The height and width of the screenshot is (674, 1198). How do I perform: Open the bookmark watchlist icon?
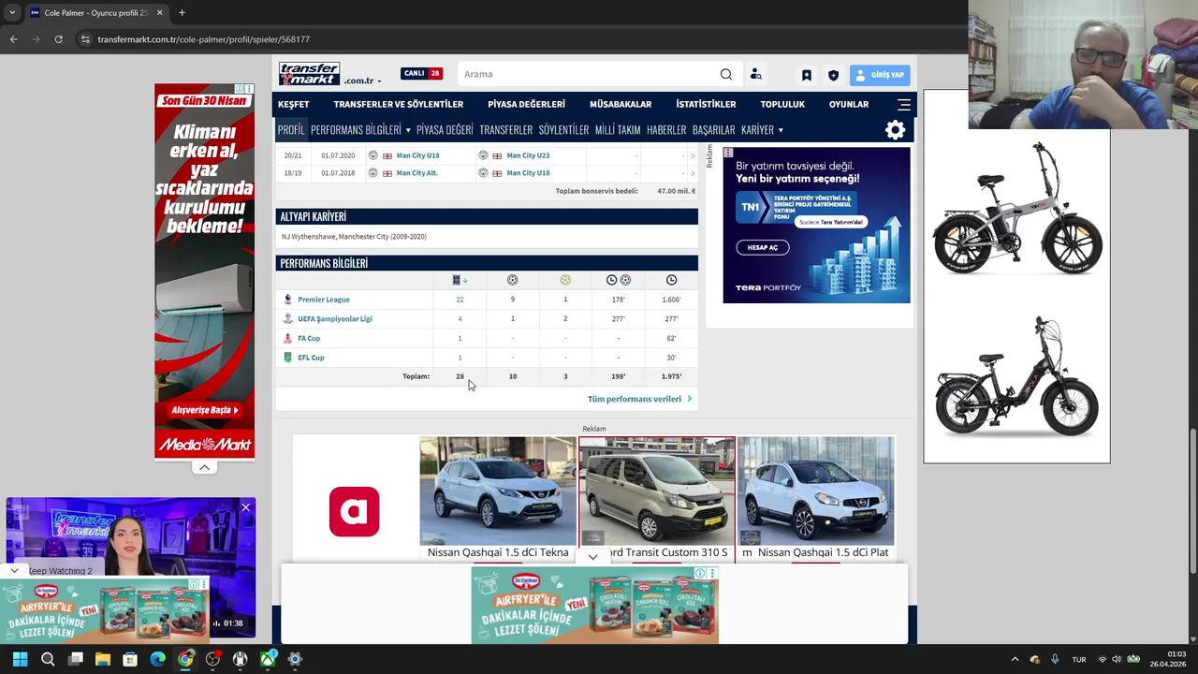806,75
